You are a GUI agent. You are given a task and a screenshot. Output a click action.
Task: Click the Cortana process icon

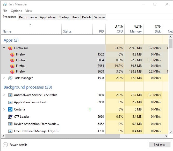tap(10, 109)
